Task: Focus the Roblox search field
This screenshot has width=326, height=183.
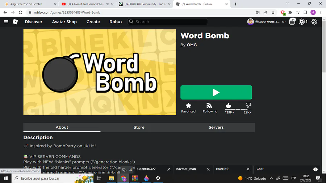Action: (x=168, y=22)
